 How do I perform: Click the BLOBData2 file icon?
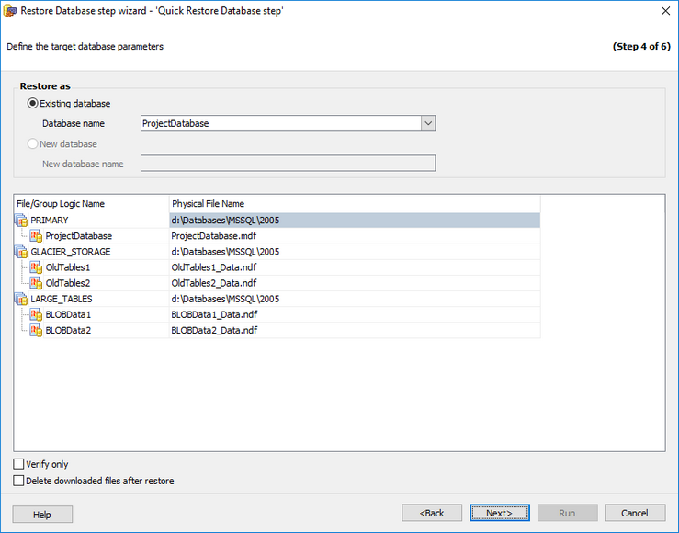coord(36,330)
